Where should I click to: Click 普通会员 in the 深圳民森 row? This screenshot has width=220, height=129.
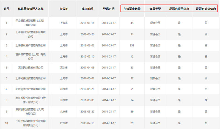155,67
